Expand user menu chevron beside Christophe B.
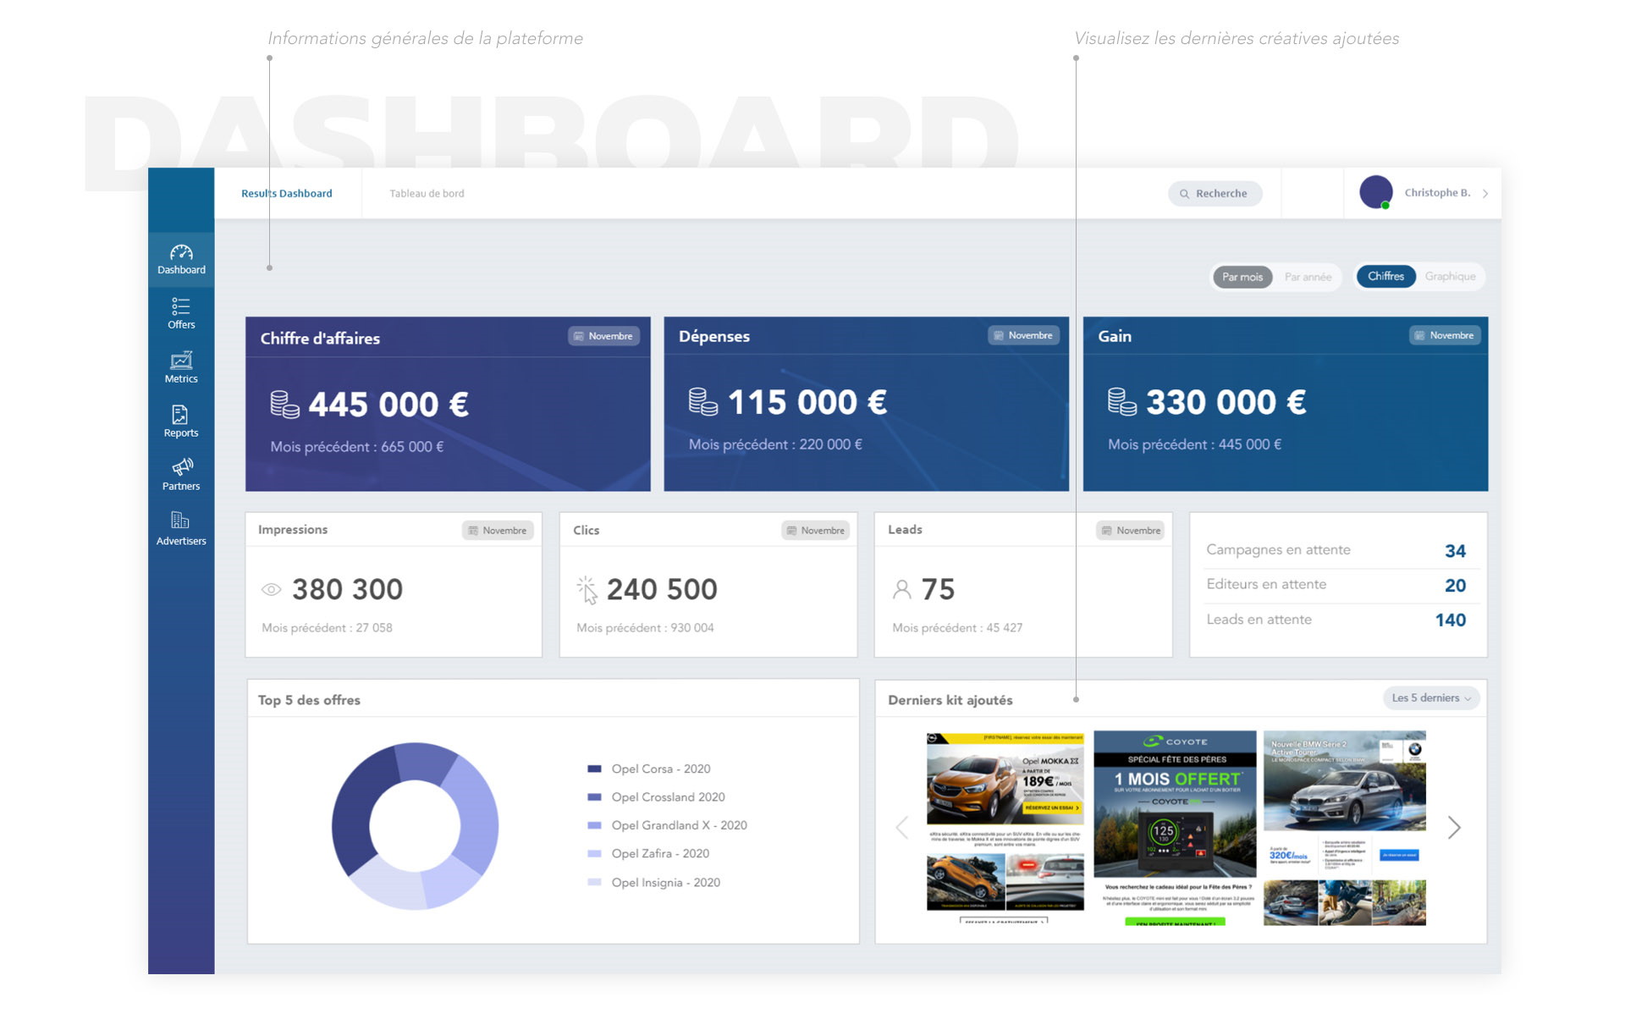The image size is (1625, 1036). tap(1485, 194)
